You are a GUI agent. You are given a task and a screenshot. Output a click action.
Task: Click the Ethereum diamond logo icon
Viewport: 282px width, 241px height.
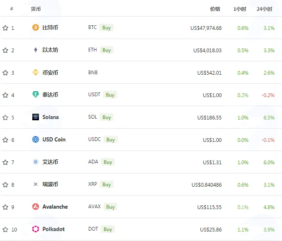coord(36,50)
